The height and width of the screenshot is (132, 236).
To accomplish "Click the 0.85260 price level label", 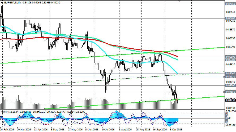I will (x=230, y=74).
